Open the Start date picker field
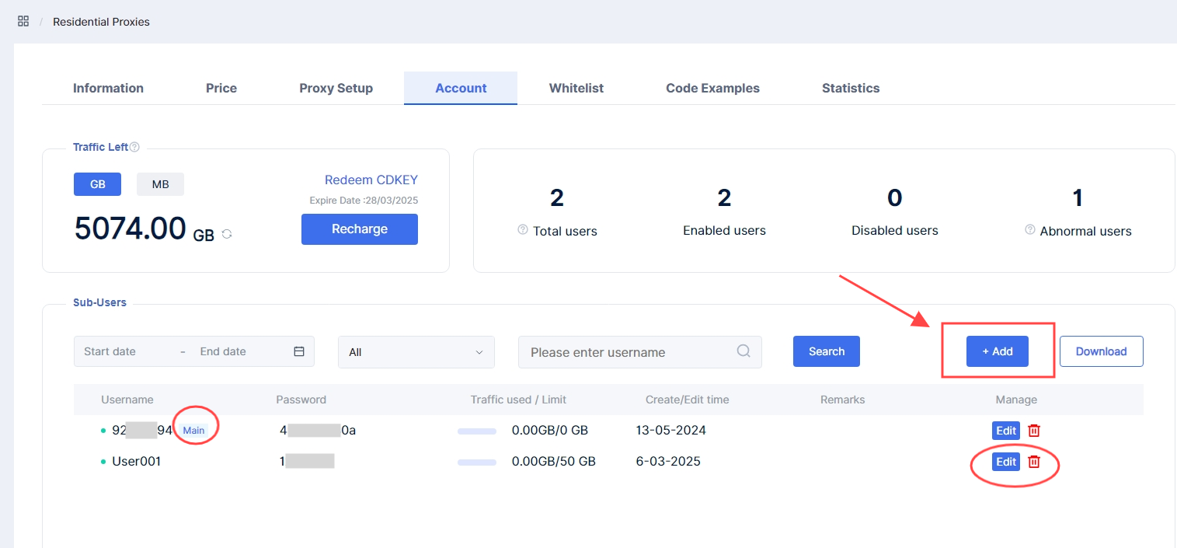Image resolution: width=1177 pixels, height=548 pixels. pyautogui.click(x=124, y=351)
